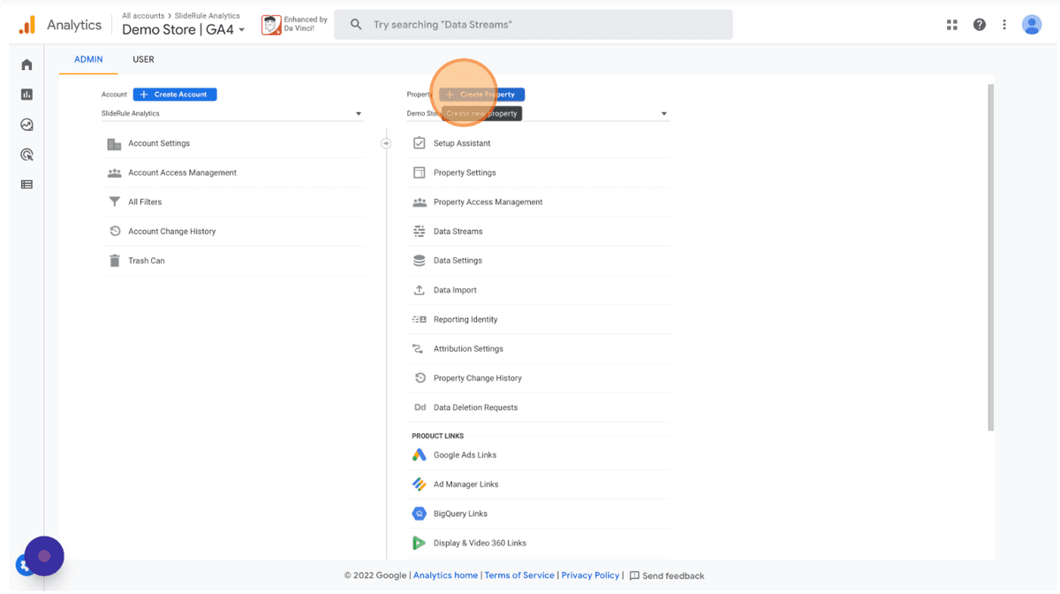The width and height of the screenshot is (1060, 594).
Task: Open the three-dot more options menu
Action: click(1004, 25)
